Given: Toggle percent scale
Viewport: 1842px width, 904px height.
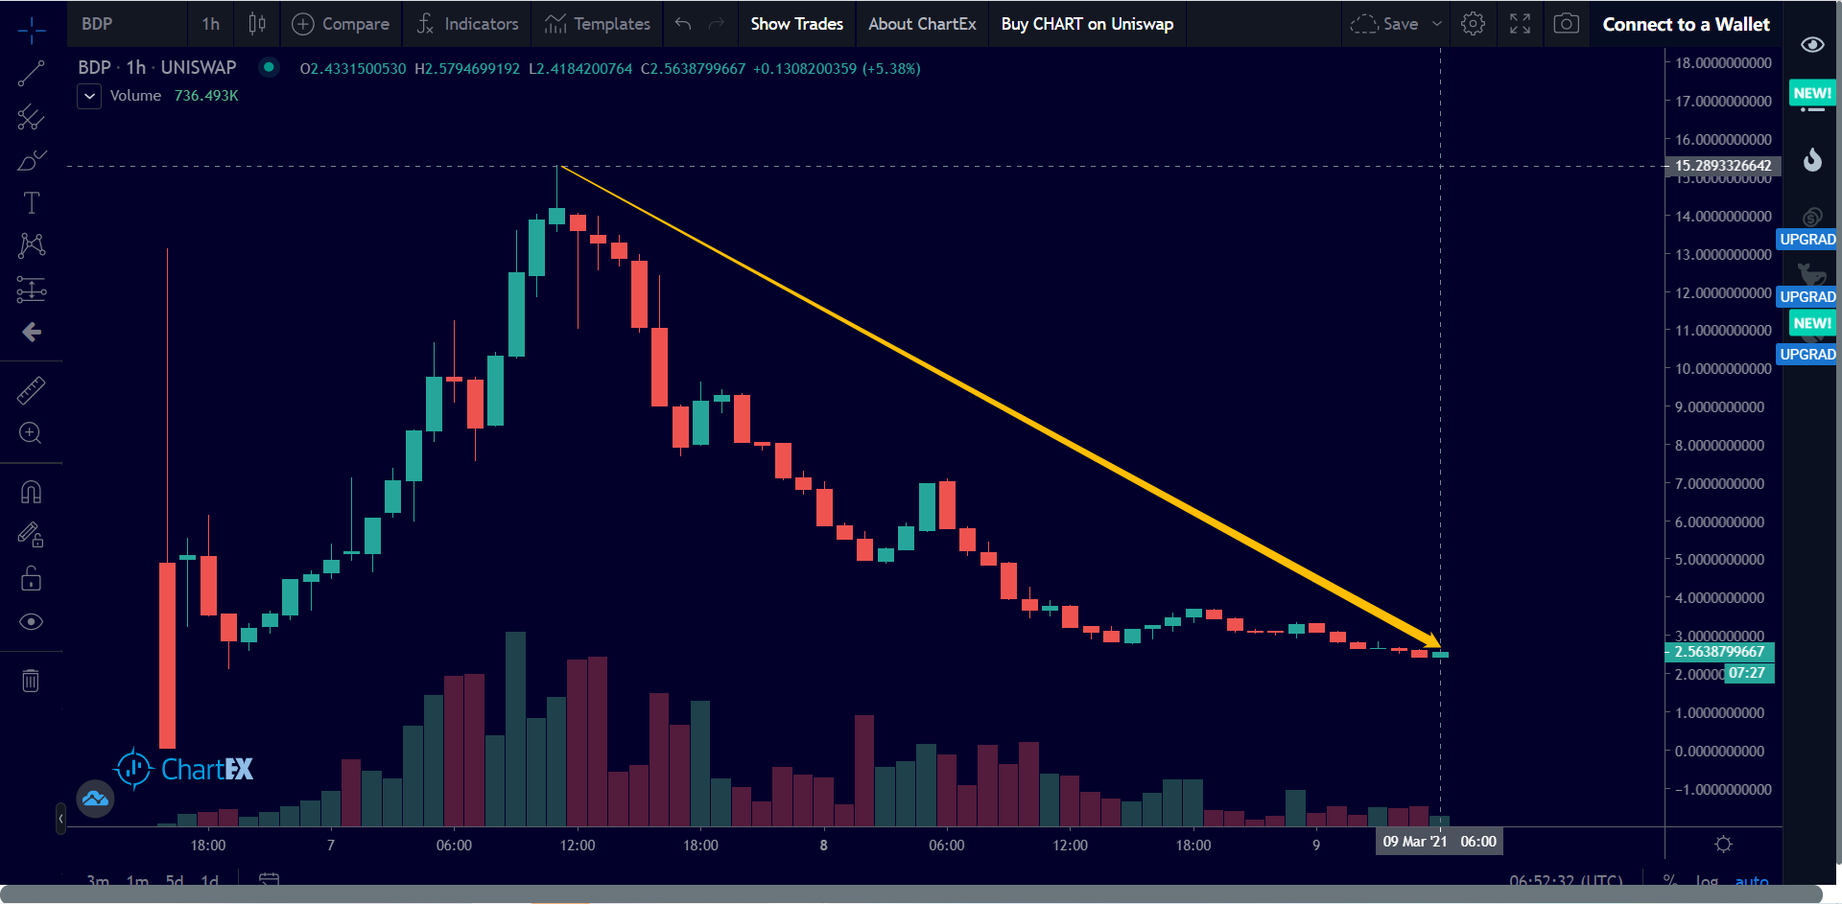Looking at the screenshot, I should (x=1670, y=881).
